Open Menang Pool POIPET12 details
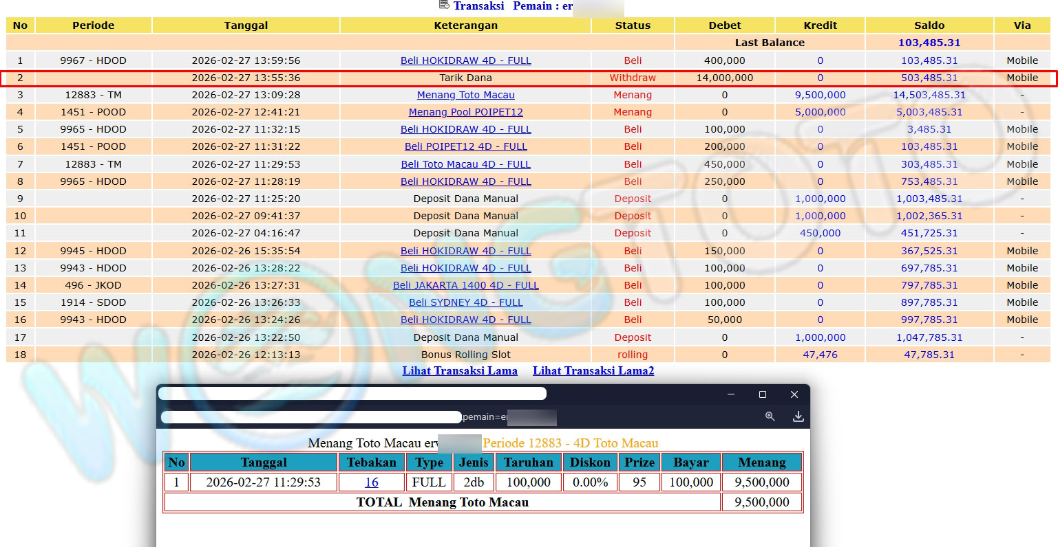Image resolution: width=1058 pixels, height=547 pixels. pyautogui.click(x=465, y=112)
